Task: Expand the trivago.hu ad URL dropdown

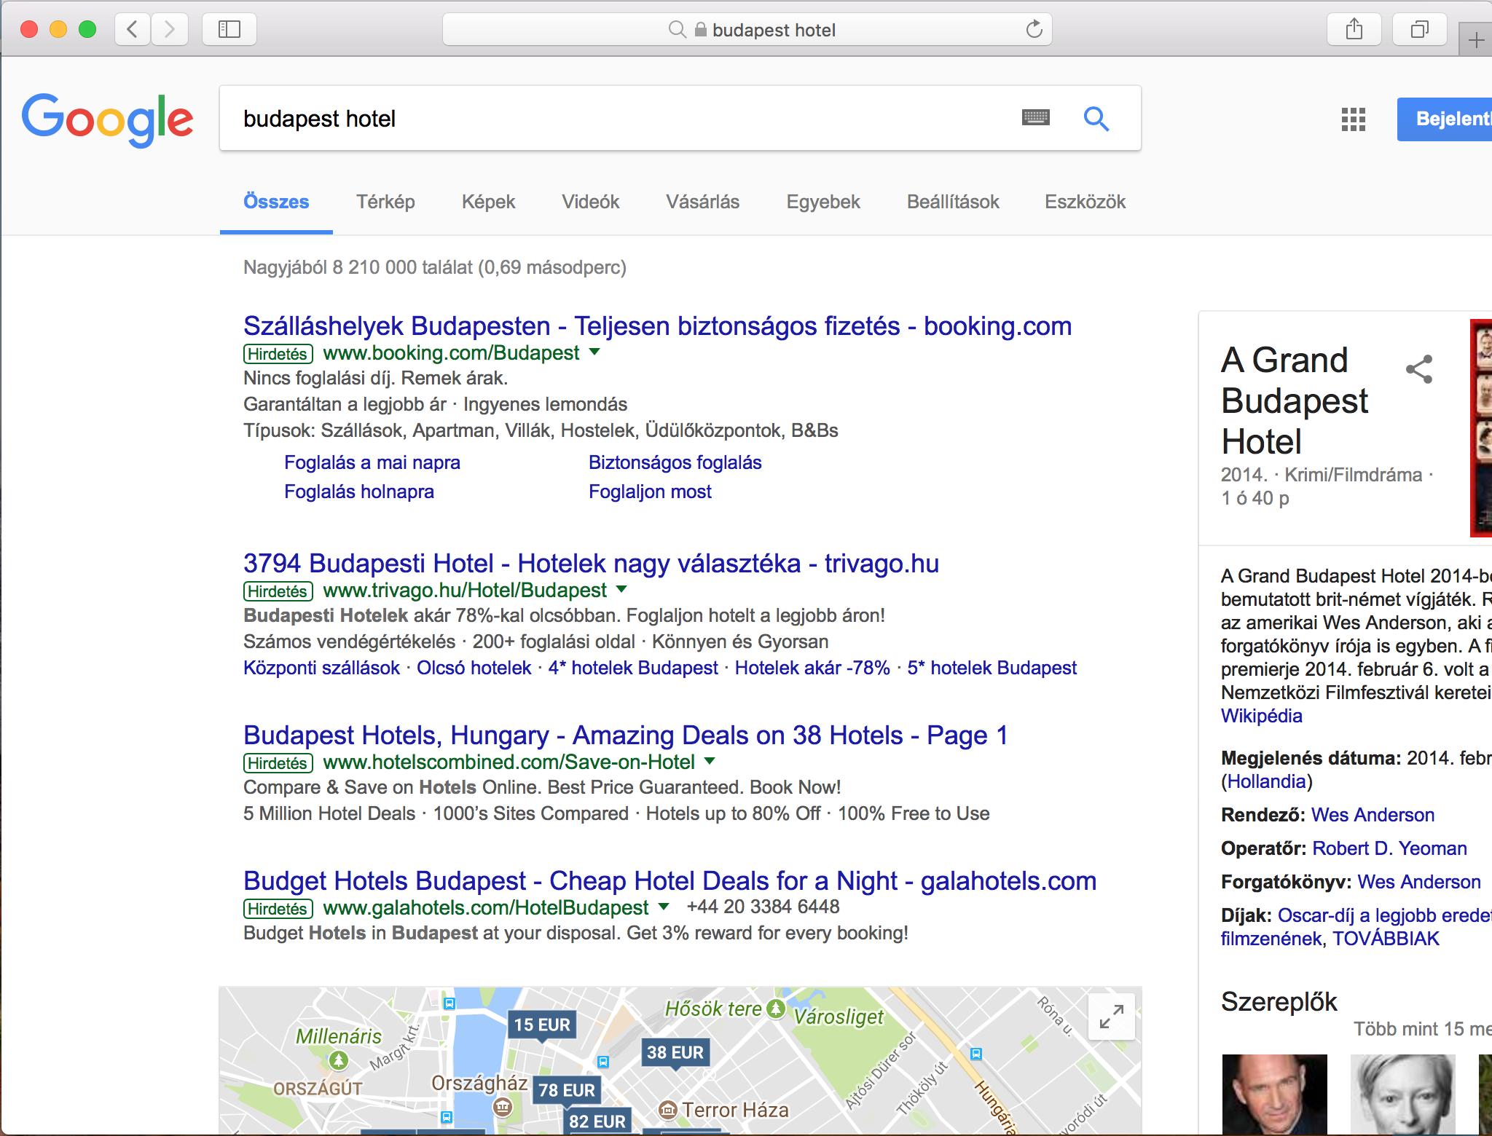Action: point(621,589)
